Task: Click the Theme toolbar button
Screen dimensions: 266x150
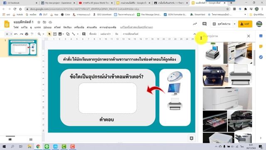Action: coord(117,34)
